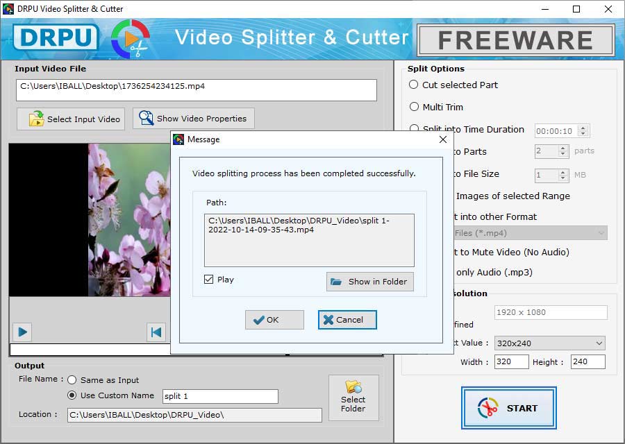Image resolution: width=625 pixels, height=444 pixels.
Task: Click the output Location path field
Action: tap(194, 415)
